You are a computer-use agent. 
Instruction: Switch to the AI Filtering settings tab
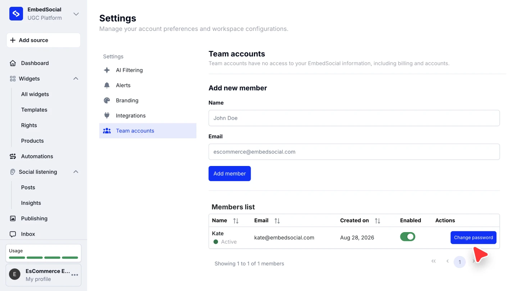148,70
